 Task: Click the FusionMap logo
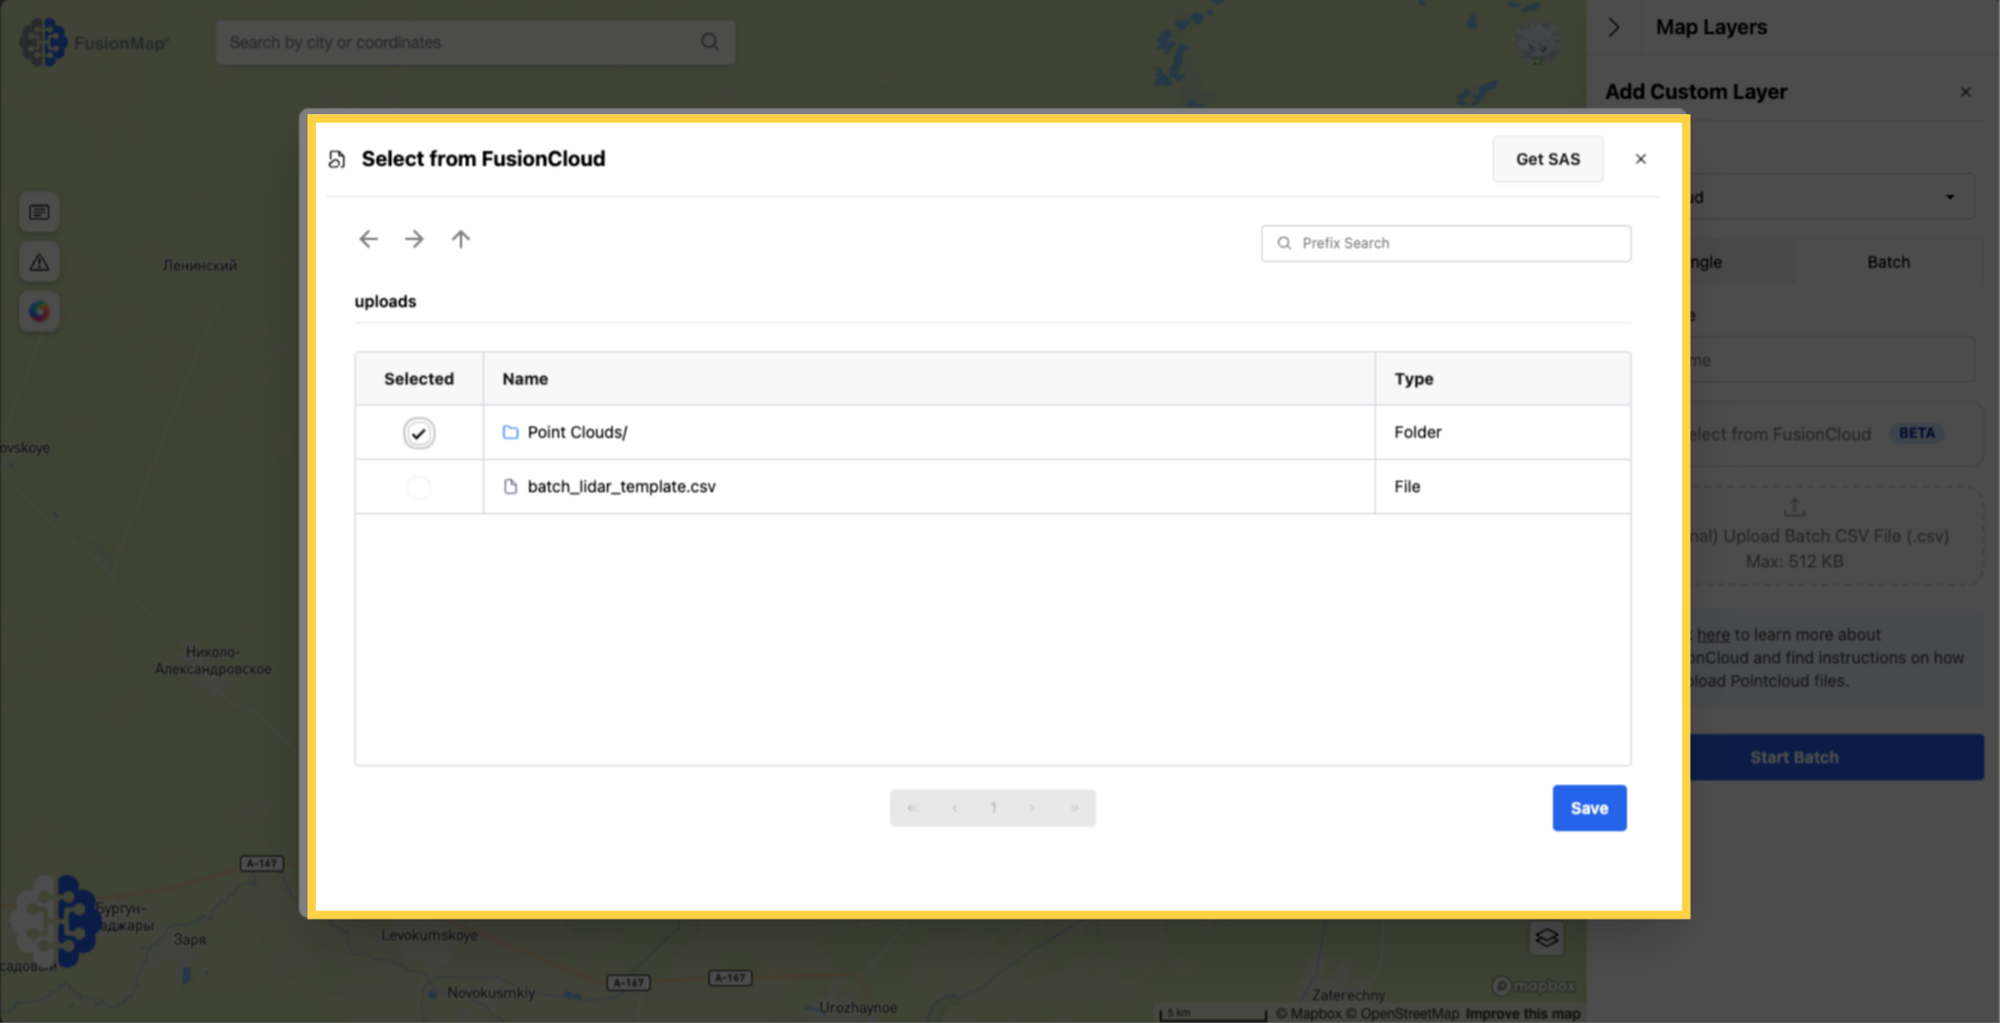[93, 42]
